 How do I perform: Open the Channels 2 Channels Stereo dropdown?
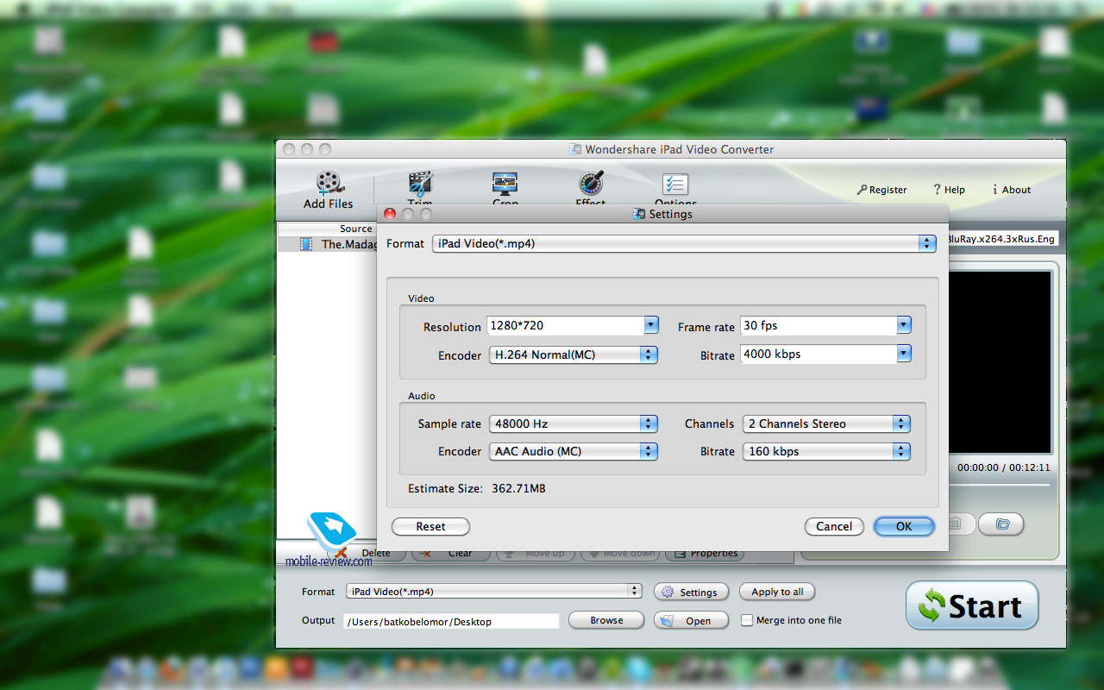click(x=826, y=423)
